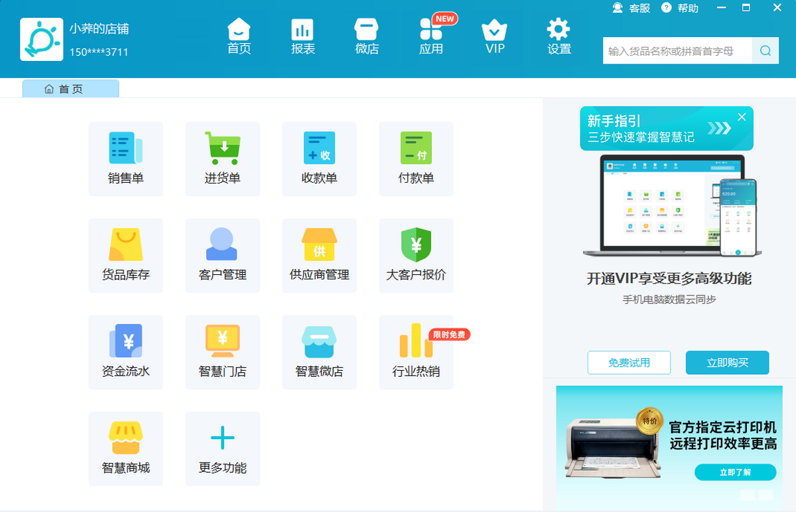Click 立即了解 on printer advertisement

click(x=735, y=472)
